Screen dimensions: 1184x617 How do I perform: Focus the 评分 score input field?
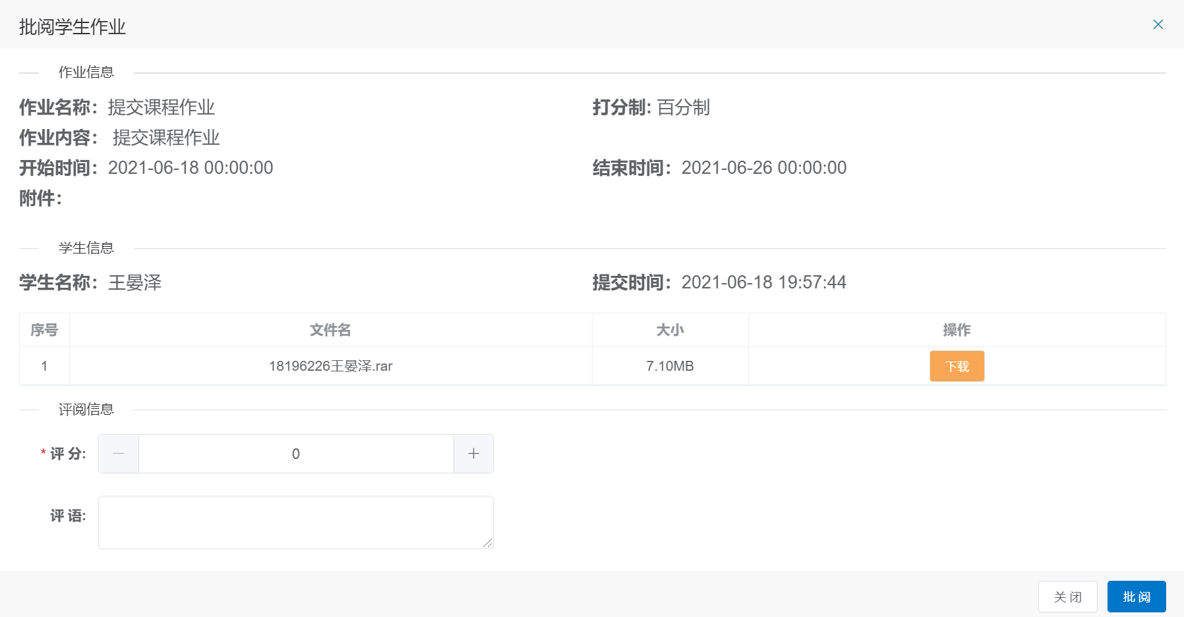[296, 454]
